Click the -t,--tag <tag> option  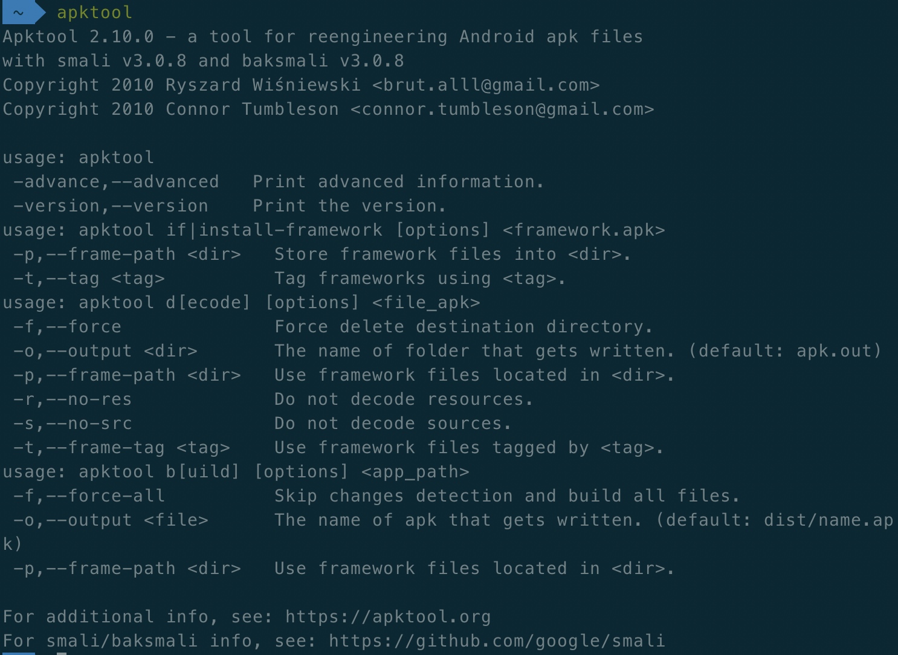(89, 279)
